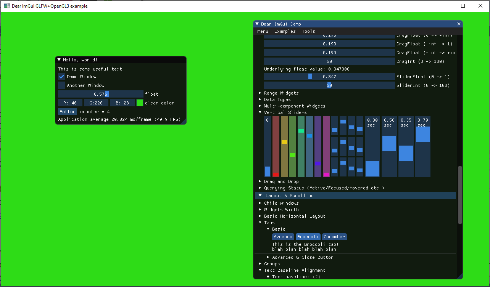The image size is (490, 287).
Task: Click the "Underlying float value: 0.347000" text
Action: [x=307, y=69]
